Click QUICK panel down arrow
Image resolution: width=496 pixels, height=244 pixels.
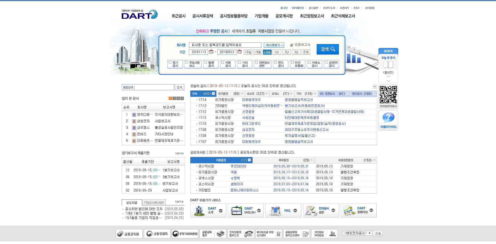coord(388,81)
